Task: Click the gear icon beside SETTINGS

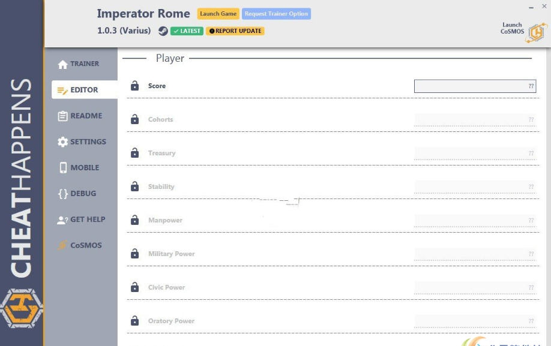Action: [x=62, y=142]
